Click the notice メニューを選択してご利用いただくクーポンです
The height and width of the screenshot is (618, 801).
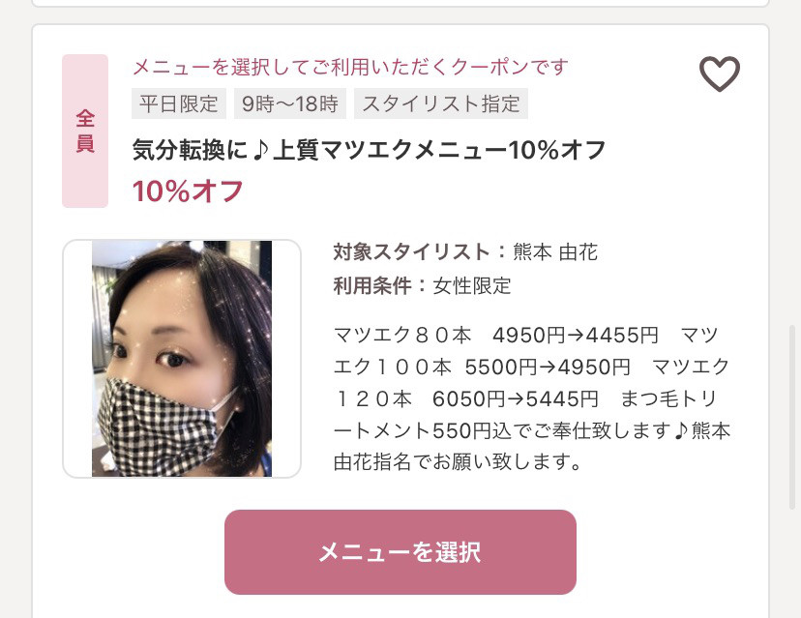click(350, 67)
